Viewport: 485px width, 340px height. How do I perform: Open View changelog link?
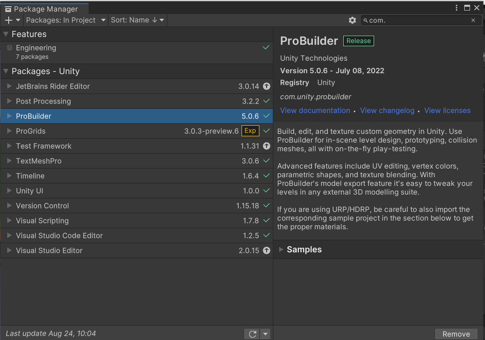point(387,111)
